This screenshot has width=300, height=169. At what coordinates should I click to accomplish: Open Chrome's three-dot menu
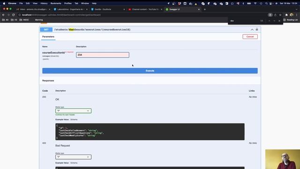click(297, 15)
